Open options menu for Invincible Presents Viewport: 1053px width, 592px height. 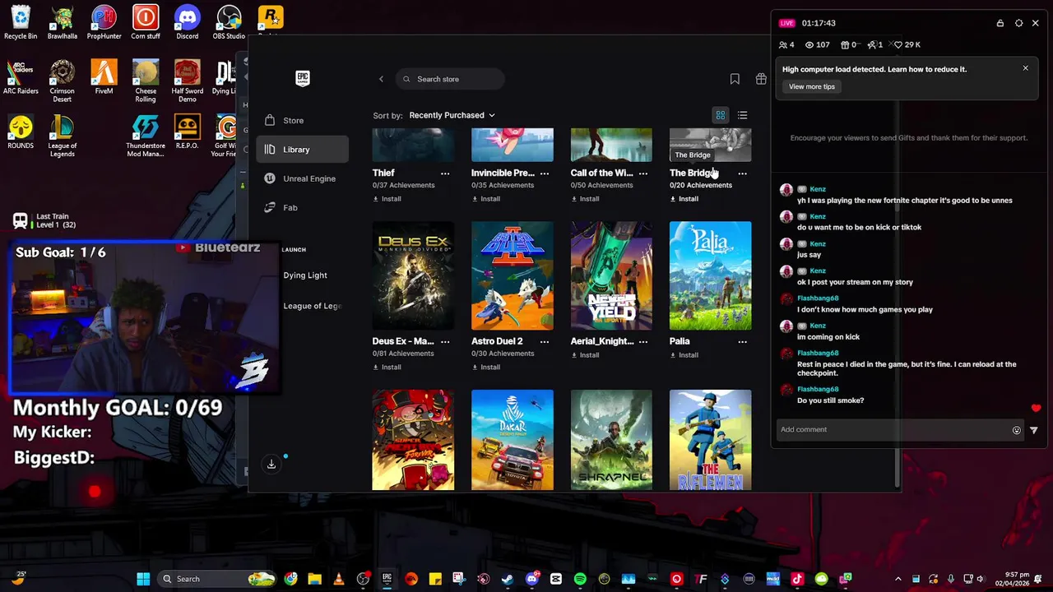pos(545,173)
